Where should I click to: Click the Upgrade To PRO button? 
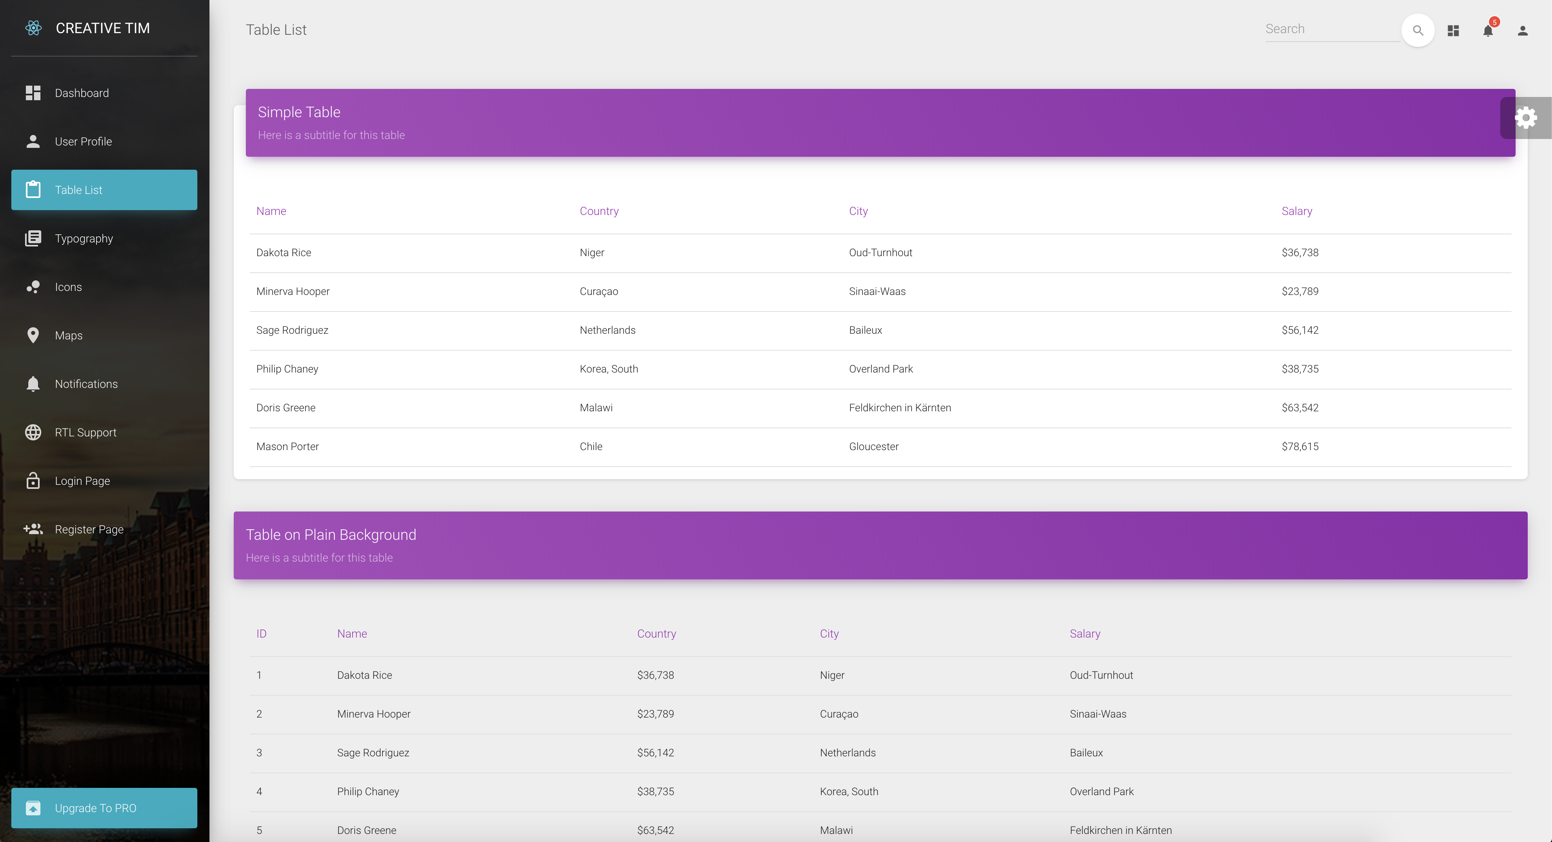tap(104, 808)
